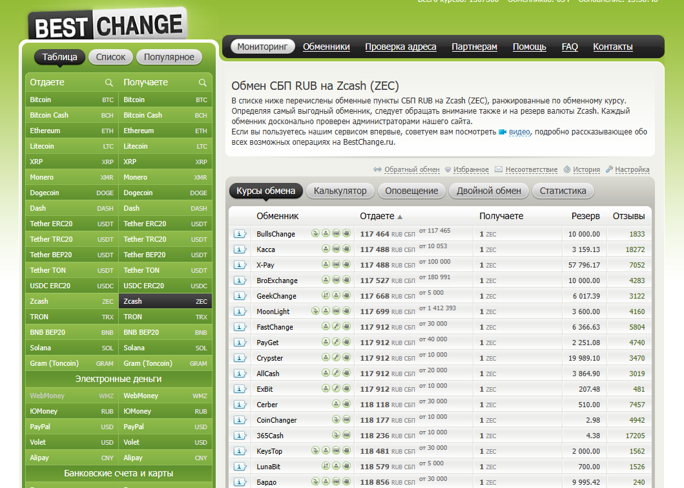
Task: Select Ethereum ETH in Получаете column
Action: pyautogui.click(x=165, y=131)
